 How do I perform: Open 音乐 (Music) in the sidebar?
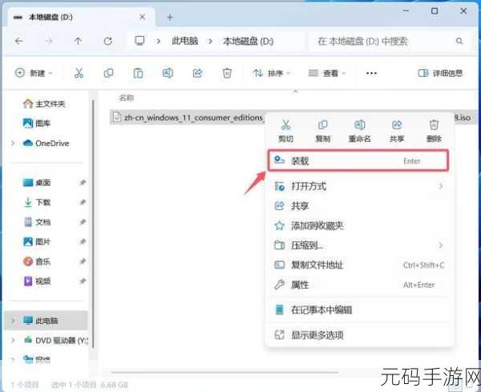click(37, 261)
